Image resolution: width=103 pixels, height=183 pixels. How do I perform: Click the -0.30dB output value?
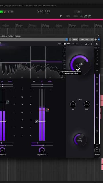point(97,154)
